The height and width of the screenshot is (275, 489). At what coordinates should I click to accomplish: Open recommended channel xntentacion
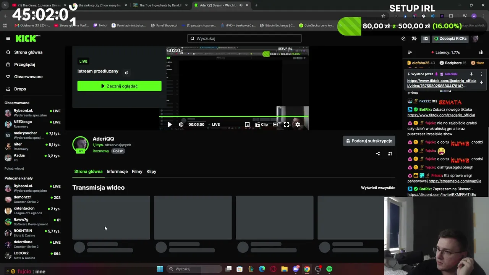pyautogui.click(x=32, y=210)
